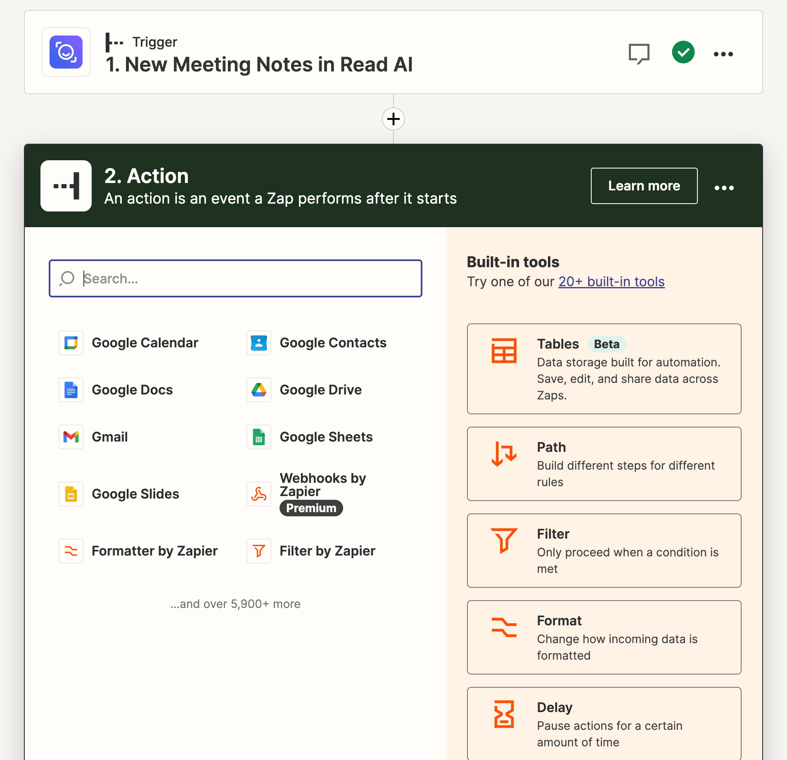
Task: Select the Path tool card
Action: tap(604, 464)
